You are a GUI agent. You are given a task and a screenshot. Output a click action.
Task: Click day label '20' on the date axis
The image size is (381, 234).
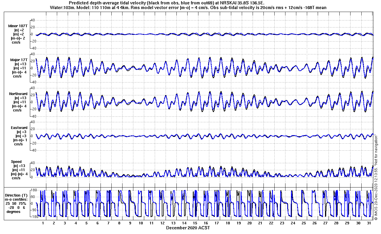249,223
